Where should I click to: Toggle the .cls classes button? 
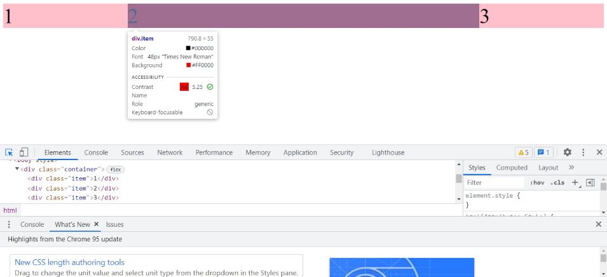point(557,182)
